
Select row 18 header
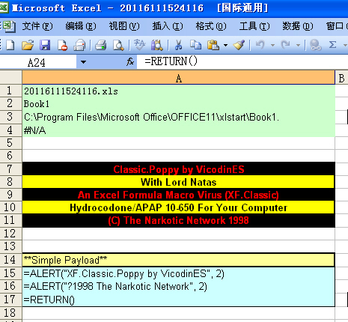[10, 313]
